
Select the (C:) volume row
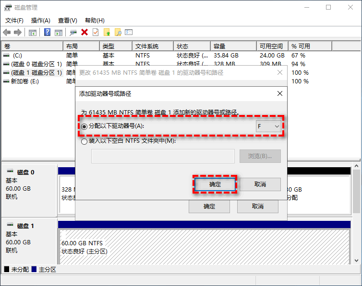17,56
